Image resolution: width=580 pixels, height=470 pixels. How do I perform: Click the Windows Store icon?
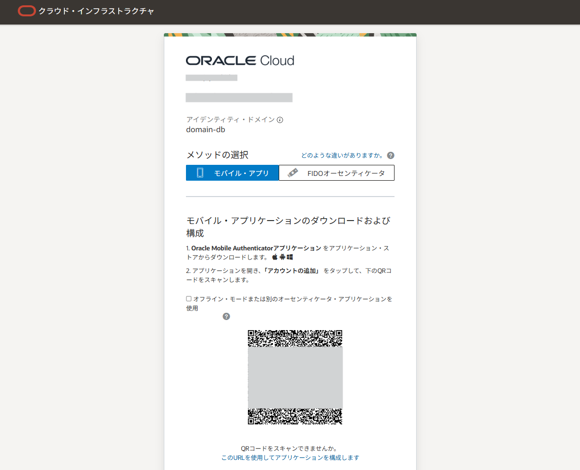coord(290,257)
